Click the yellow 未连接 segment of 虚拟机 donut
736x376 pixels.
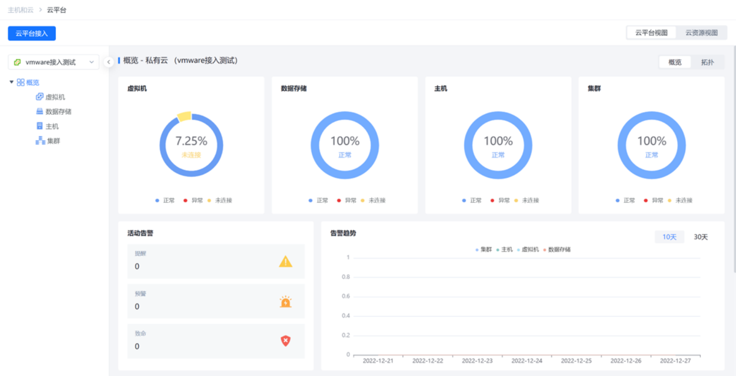(185, 116)
